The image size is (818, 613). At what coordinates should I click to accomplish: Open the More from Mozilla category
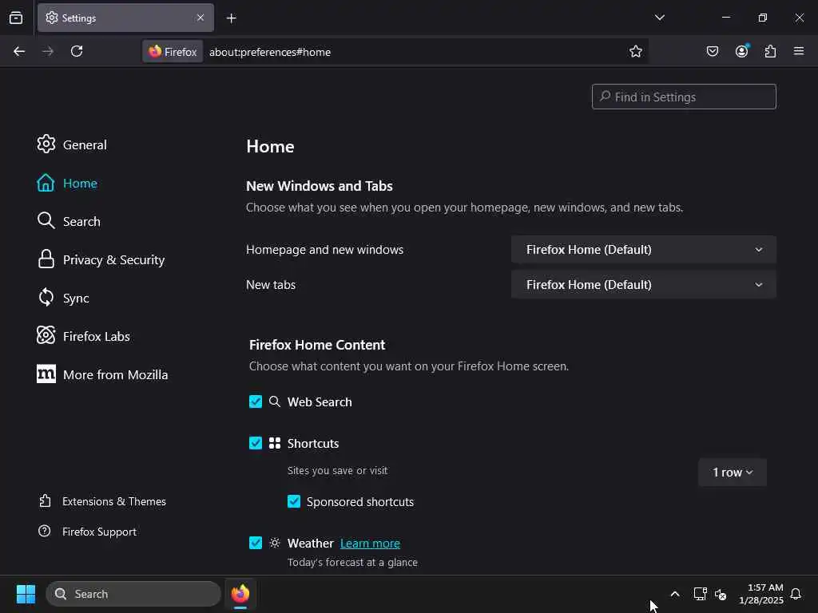(102, 374)
